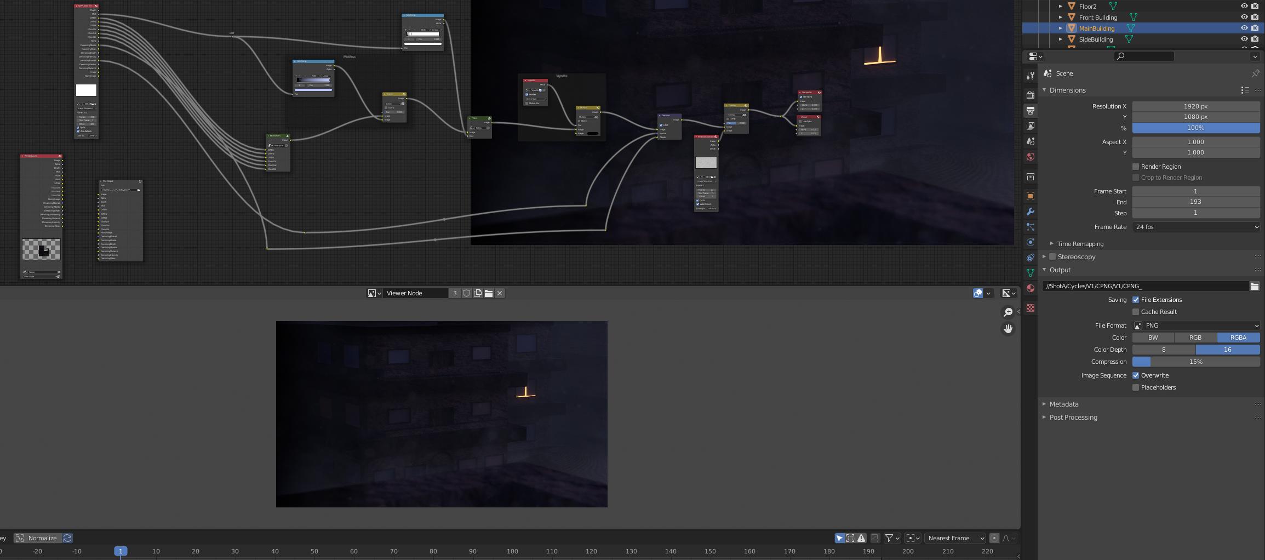1265x560 pixels.
Task: Click the zoom magnifier icon in image viewer
Action: pos(1008,312)
